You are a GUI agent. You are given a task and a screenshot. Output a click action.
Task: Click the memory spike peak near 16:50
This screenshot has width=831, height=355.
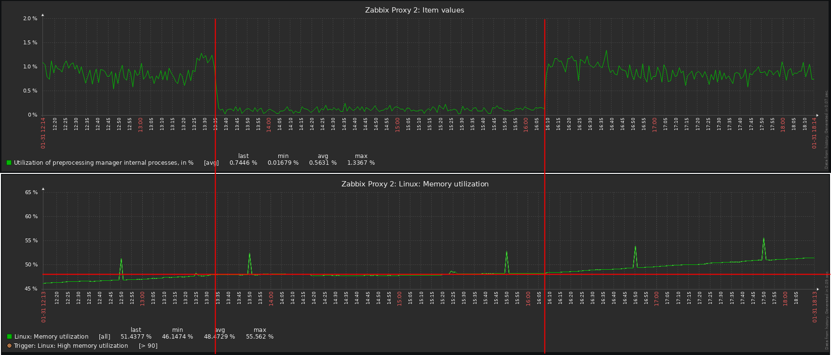click(x=635, y=247)
